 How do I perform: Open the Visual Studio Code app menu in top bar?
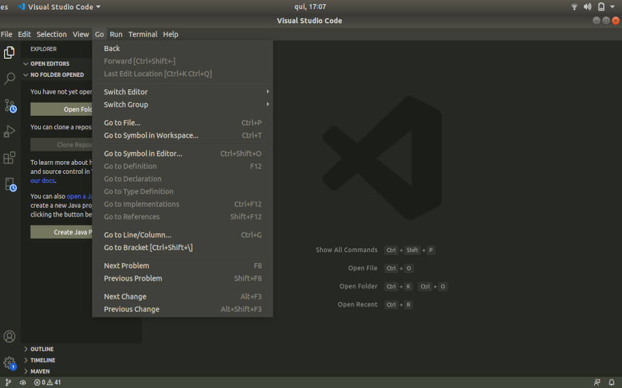click(59, 6)
